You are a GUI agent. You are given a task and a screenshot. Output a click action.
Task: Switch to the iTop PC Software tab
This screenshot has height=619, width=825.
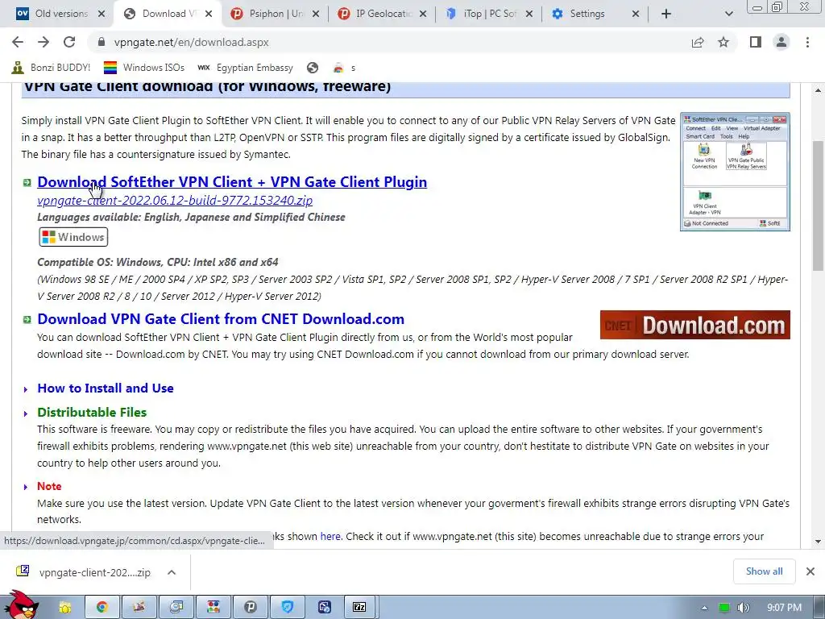489,14
